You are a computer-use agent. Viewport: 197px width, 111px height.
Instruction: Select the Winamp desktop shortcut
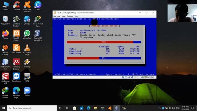click(x=27, y=63)
